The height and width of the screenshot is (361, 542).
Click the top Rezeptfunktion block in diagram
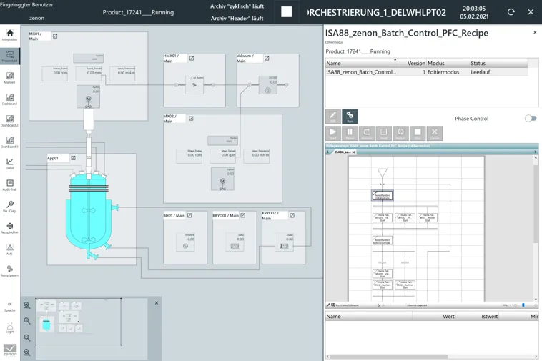[383, 196]
